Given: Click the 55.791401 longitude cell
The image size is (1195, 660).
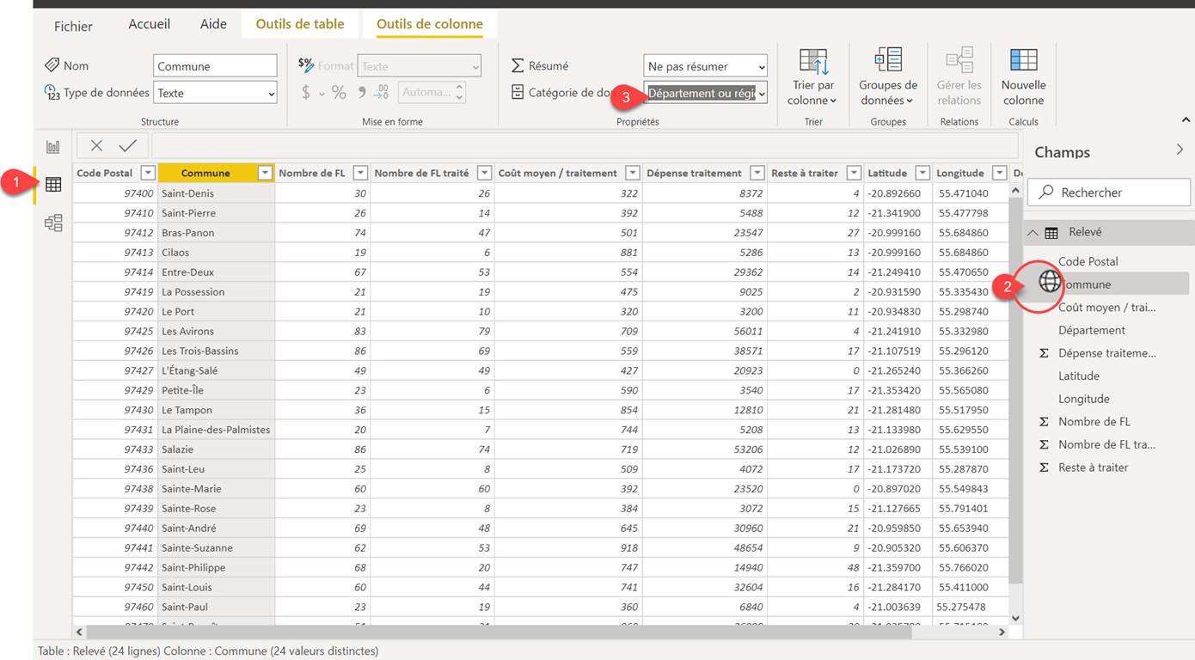Looking at the screenshot, I should point(970,509).
